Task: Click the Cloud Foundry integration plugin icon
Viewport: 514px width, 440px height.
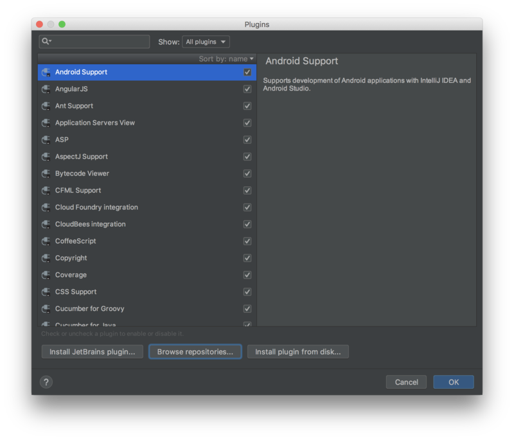Action: pyautogui.click(x=46, y=207)
